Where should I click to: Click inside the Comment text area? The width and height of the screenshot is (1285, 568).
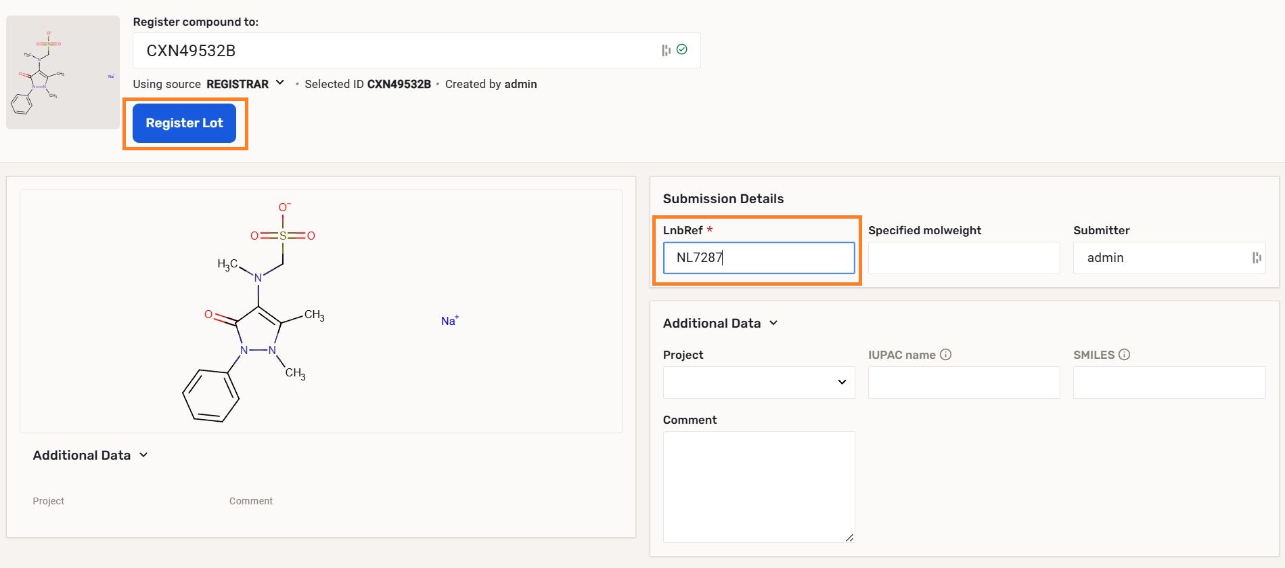click(759, 486)
